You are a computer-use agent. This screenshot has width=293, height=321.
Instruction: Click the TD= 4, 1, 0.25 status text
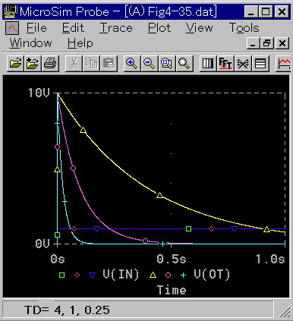pyautogui.click(x=68, y=310)
